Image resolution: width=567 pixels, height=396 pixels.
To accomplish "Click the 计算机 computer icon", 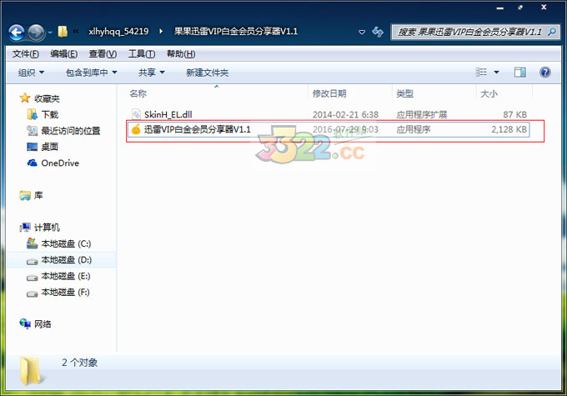I will [25, 228].
